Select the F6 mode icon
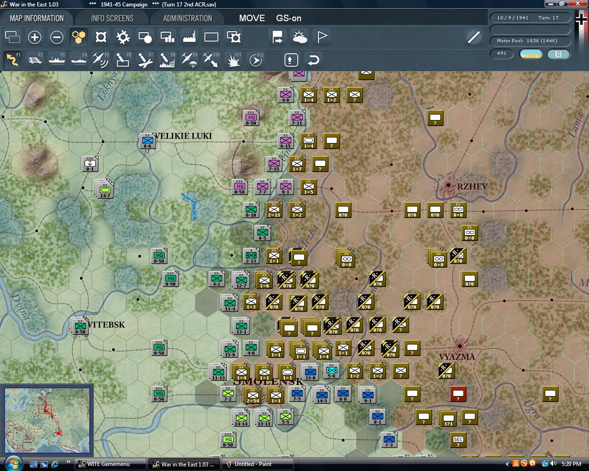The height and width of the screenshot is (471, 589). coord(123,60)
